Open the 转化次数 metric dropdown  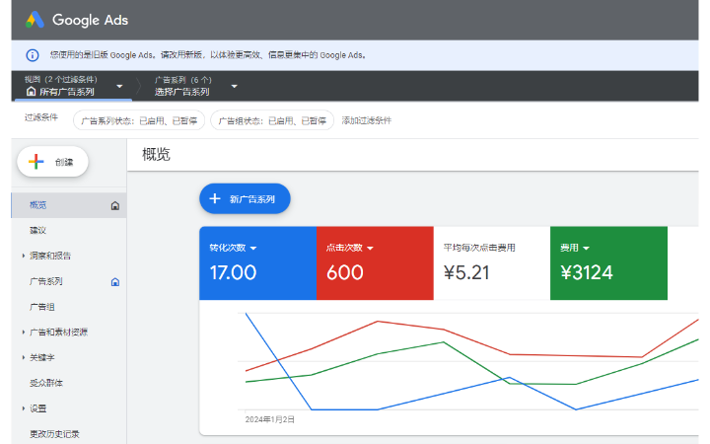pos(253,249)
